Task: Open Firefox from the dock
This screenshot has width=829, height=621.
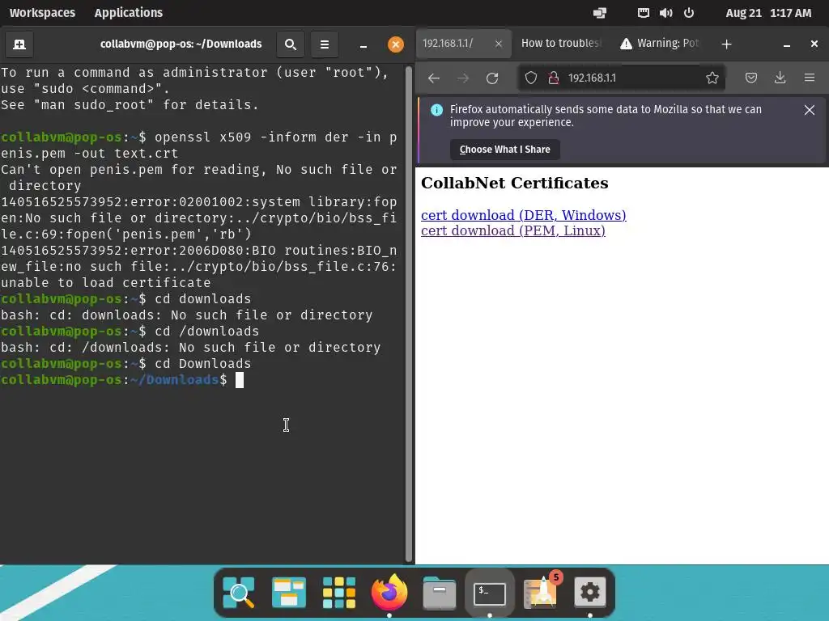Action: pos(389,593)
